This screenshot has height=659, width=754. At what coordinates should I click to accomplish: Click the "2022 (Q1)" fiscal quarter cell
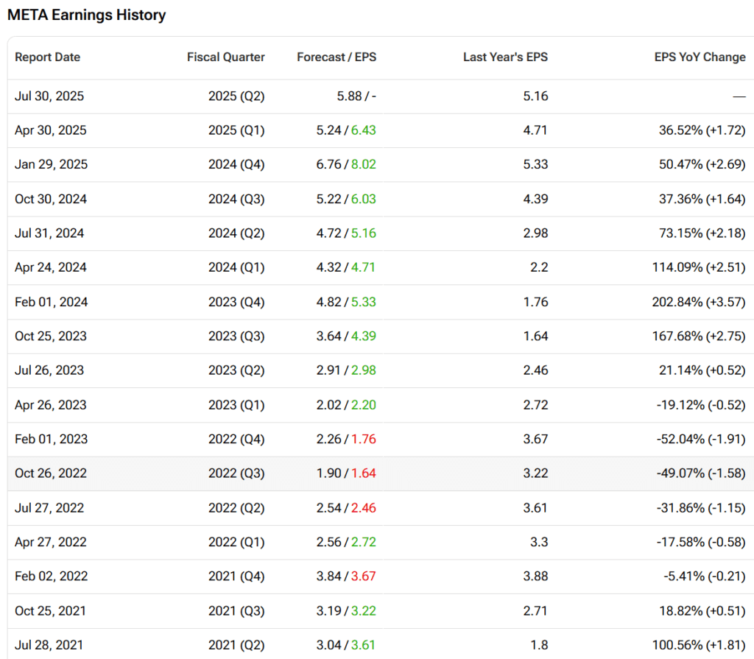click(x=236, y=542)
